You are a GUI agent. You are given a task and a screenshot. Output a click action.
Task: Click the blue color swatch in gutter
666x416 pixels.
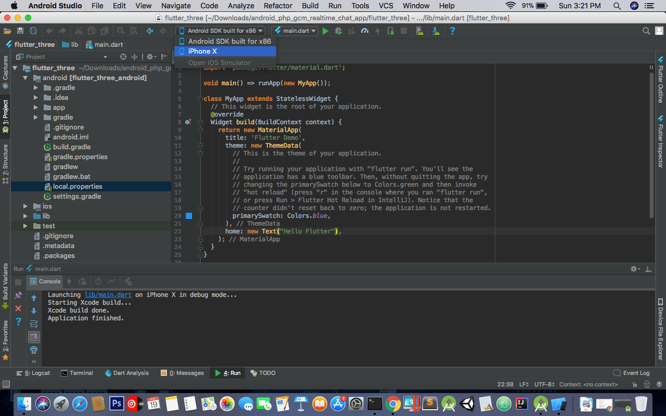pyautogui.click(x=189, y=216)
